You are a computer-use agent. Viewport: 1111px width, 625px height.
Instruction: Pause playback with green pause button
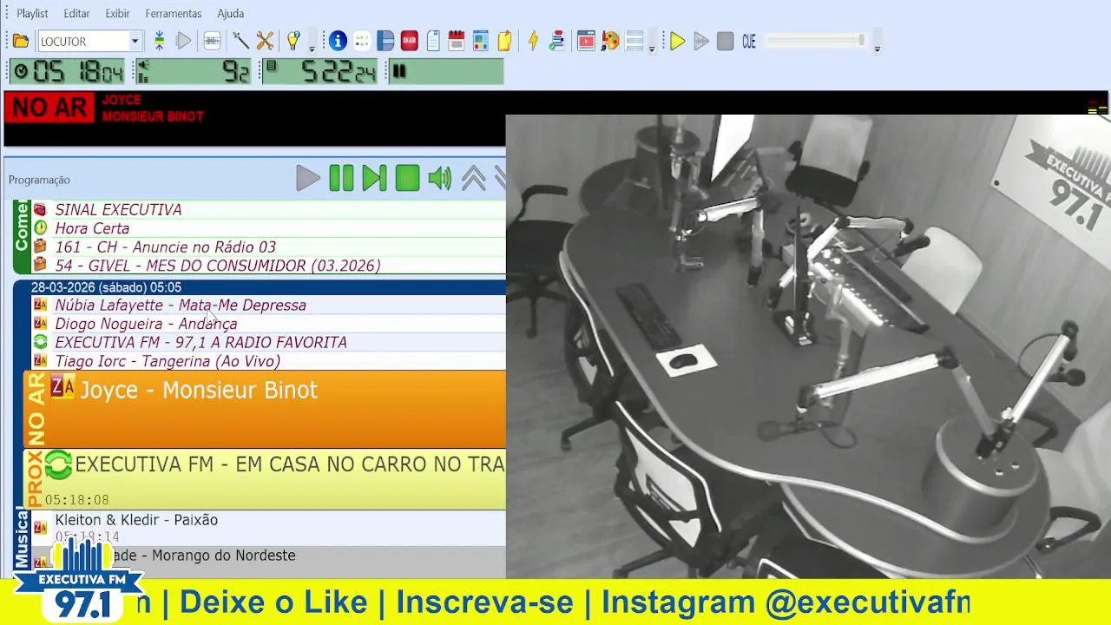pyautogui.click(x=341, y=178)
